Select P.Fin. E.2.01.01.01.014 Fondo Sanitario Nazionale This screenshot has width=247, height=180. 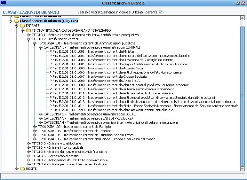coord(144,106)
